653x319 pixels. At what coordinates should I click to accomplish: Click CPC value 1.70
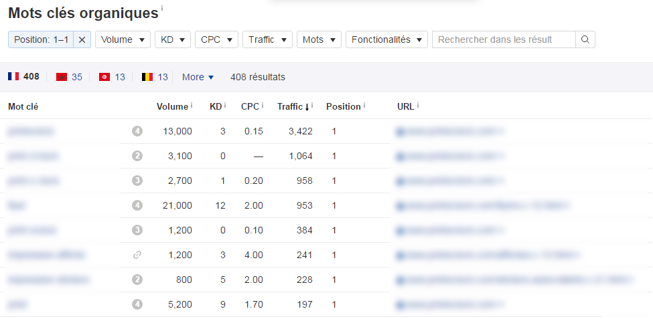click(x=254, y=304)
